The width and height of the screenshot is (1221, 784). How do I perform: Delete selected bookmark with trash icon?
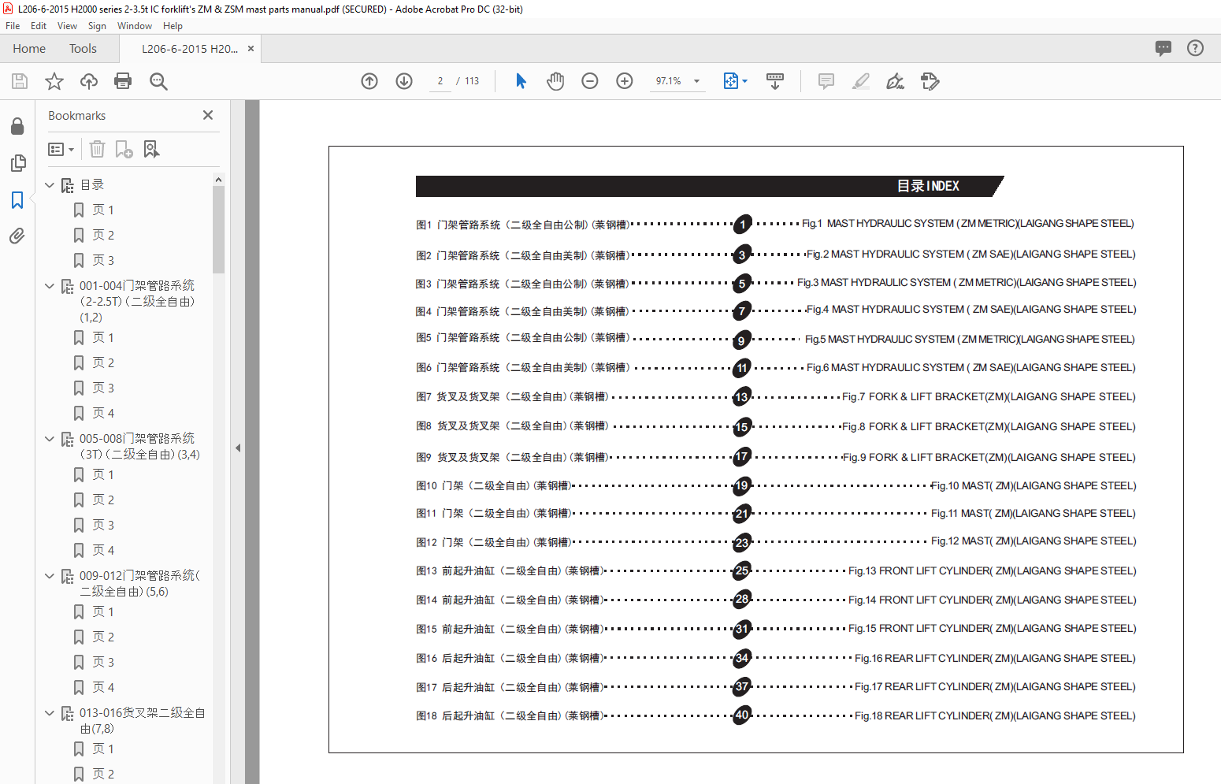tap(97, 149)
